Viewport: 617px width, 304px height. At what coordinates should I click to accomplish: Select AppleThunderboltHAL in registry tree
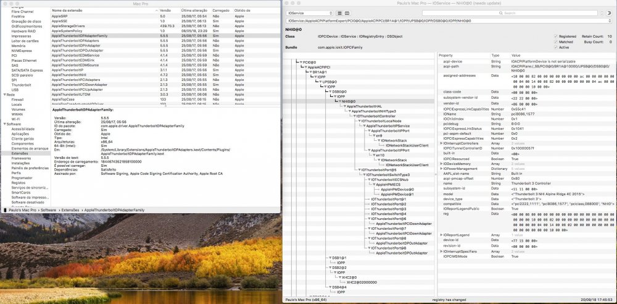pyautogui.click(x=365, y=106)
